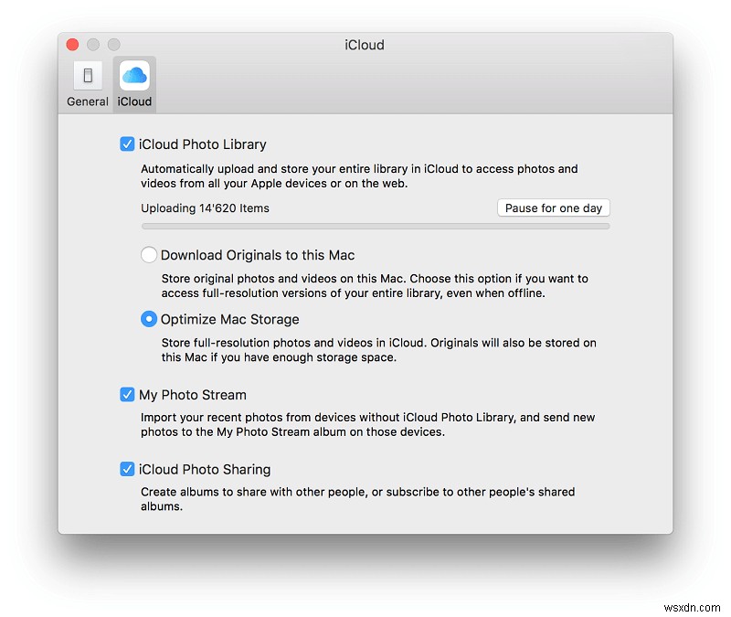Click the My Photo Stream label

pos(193,394)
